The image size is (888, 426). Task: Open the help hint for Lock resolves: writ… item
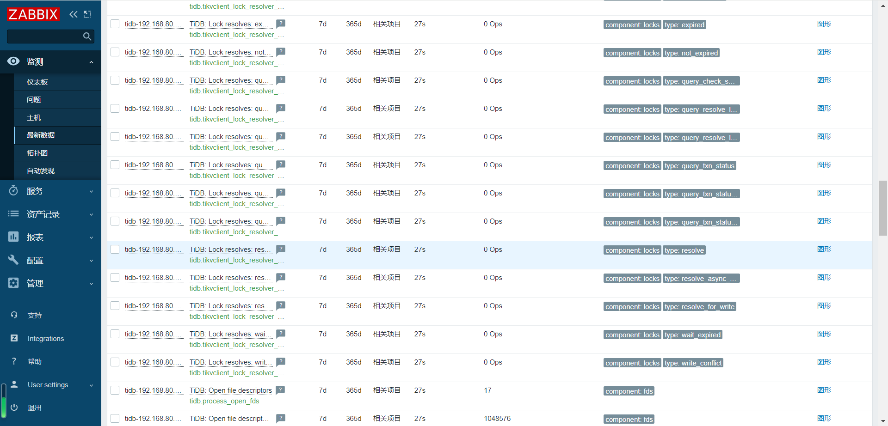281,362
